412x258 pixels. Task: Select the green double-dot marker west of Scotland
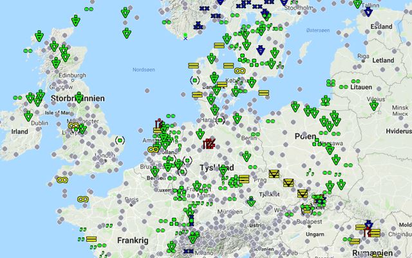(x=28, y=50)
